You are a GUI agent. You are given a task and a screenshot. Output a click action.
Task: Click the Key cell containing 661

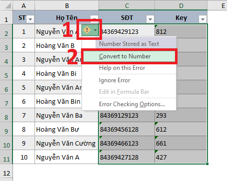(181, 143)
